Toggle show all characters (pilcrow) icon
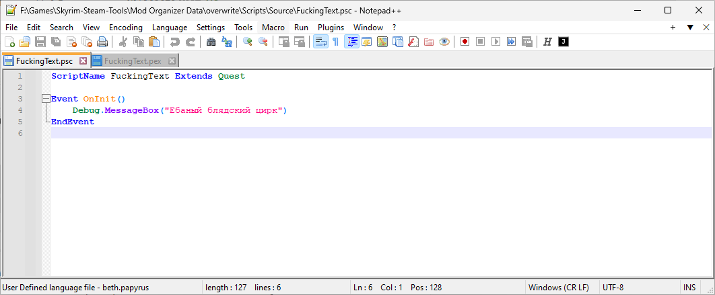This screenshot has height=295, width=715. pyautogui.click(x=335, y=42)
